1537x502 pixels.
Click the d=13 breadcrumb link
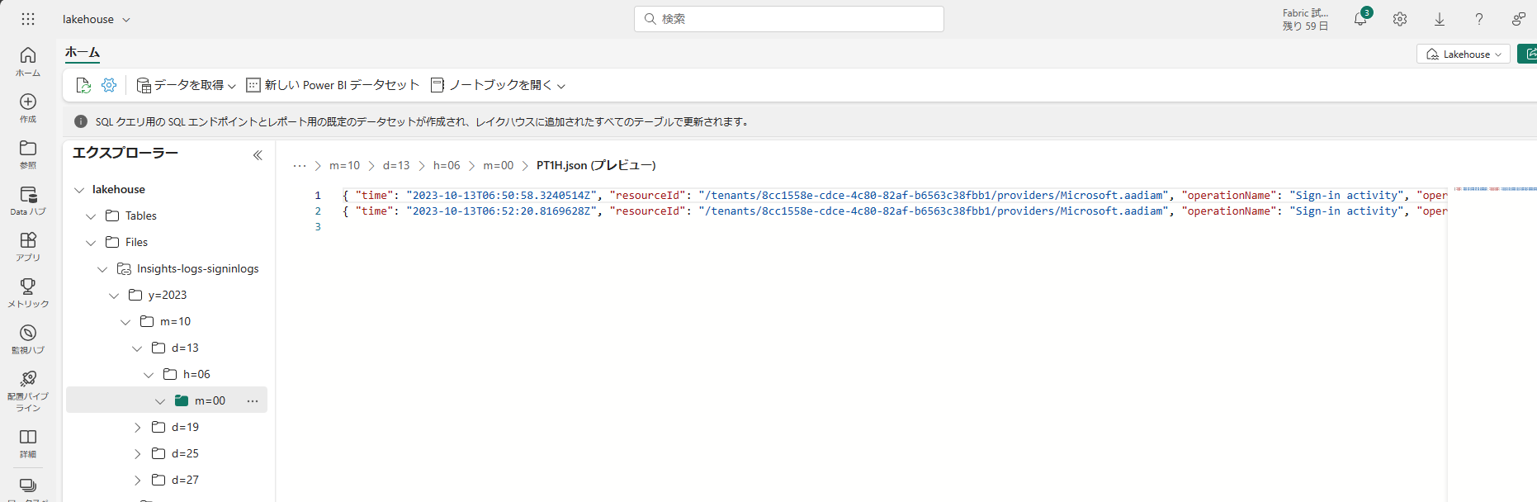(x=396, y=166)
